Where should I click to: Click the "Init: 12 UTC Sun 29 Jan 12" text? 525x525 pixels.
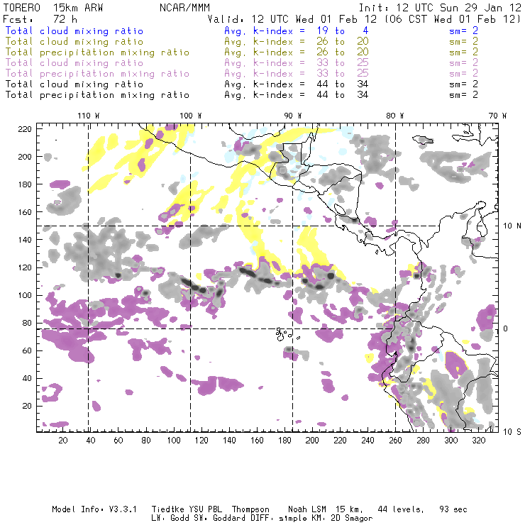click(x=440, y=8)
